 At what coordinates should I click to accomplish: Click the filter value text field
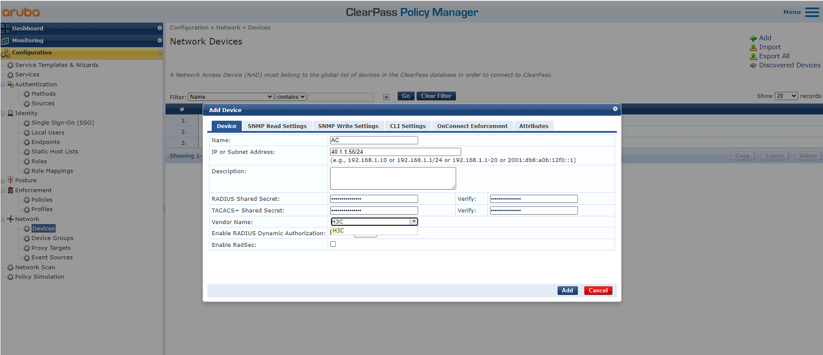(341, 97)
